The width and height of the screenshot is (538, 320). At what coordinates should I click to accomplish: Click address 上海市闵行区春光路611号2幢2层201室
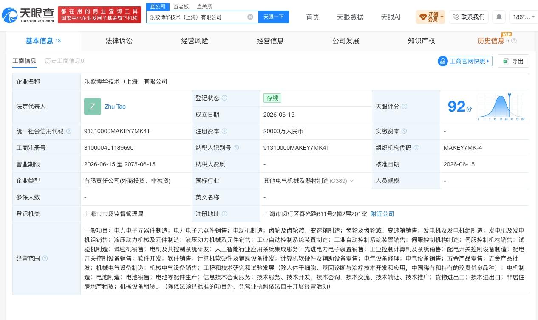pos(315,214)
